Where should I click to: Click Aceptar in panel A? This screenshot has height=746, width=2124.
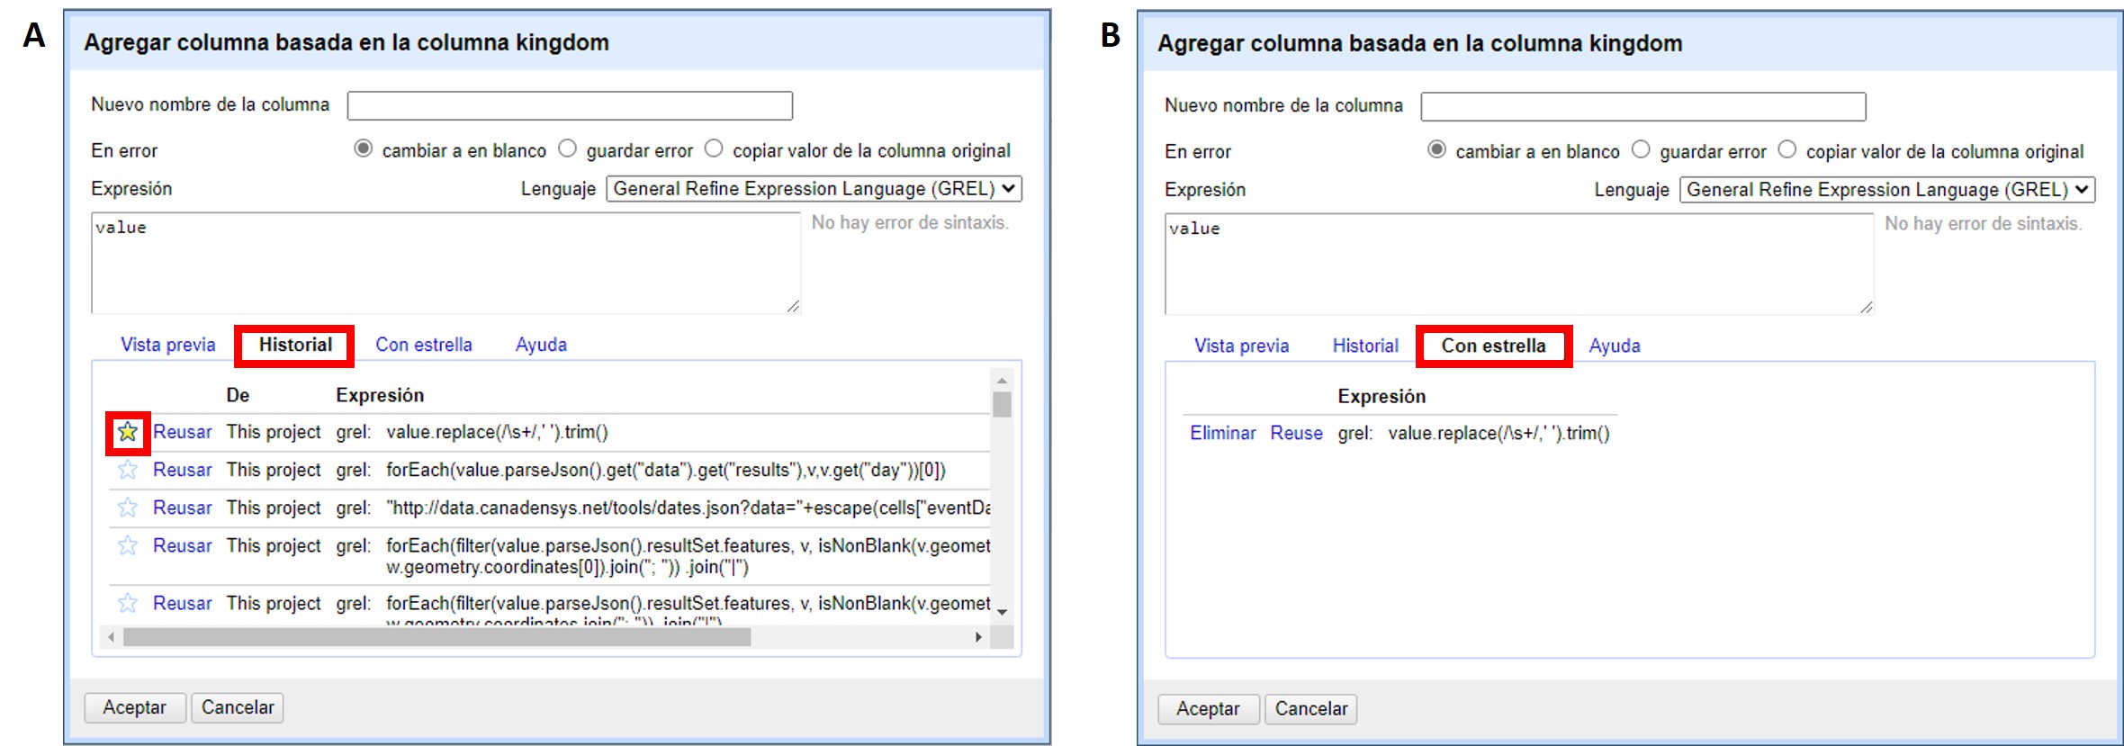[x=135, y=707]
